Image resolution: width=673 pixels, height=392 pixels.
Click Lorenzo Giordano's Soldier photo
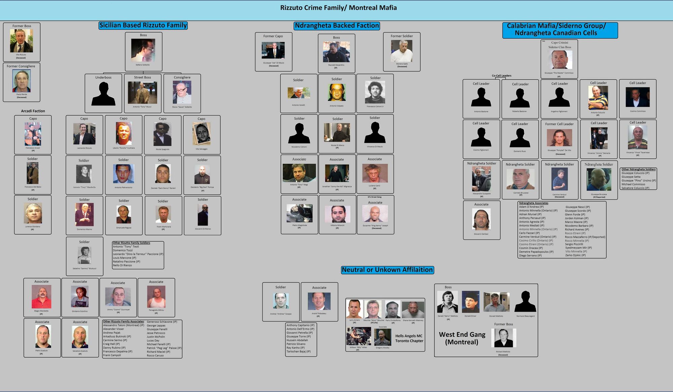(33, 213)
